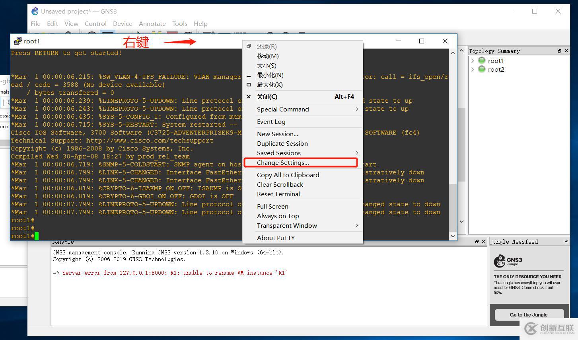Float the Topology Summary panel

[x=560, y=51]
